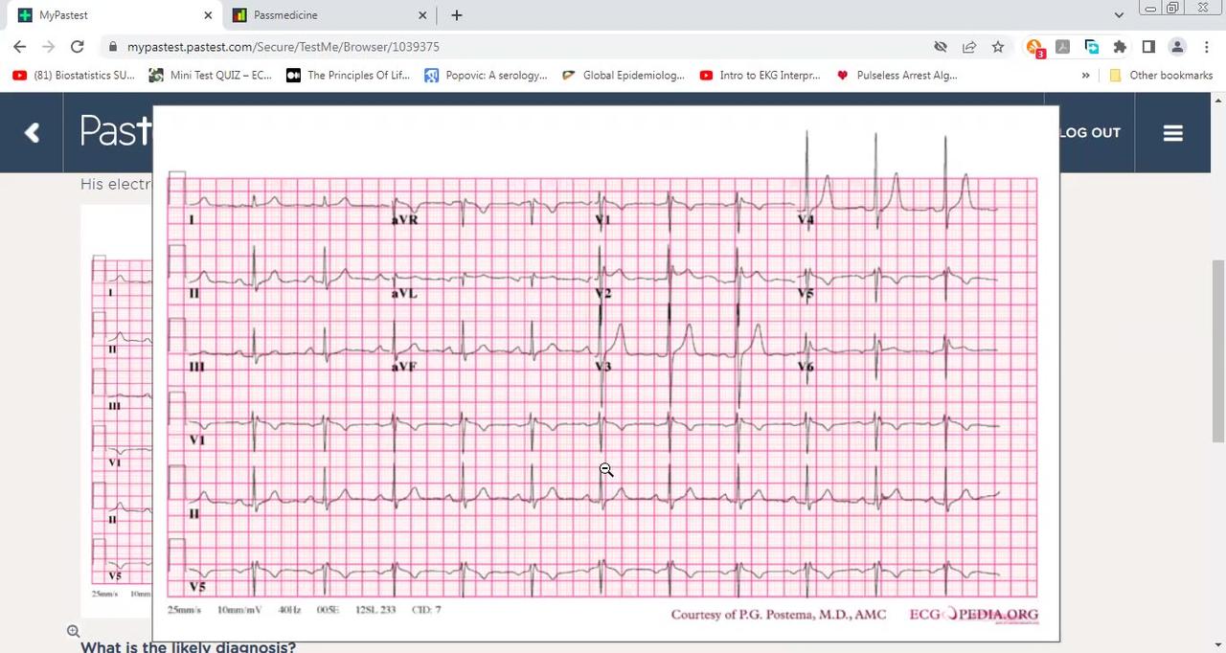The width and height of the screenshot is (1226, 653).
Task: Open the Chrome profile avatar
Action: [1177, 46]
